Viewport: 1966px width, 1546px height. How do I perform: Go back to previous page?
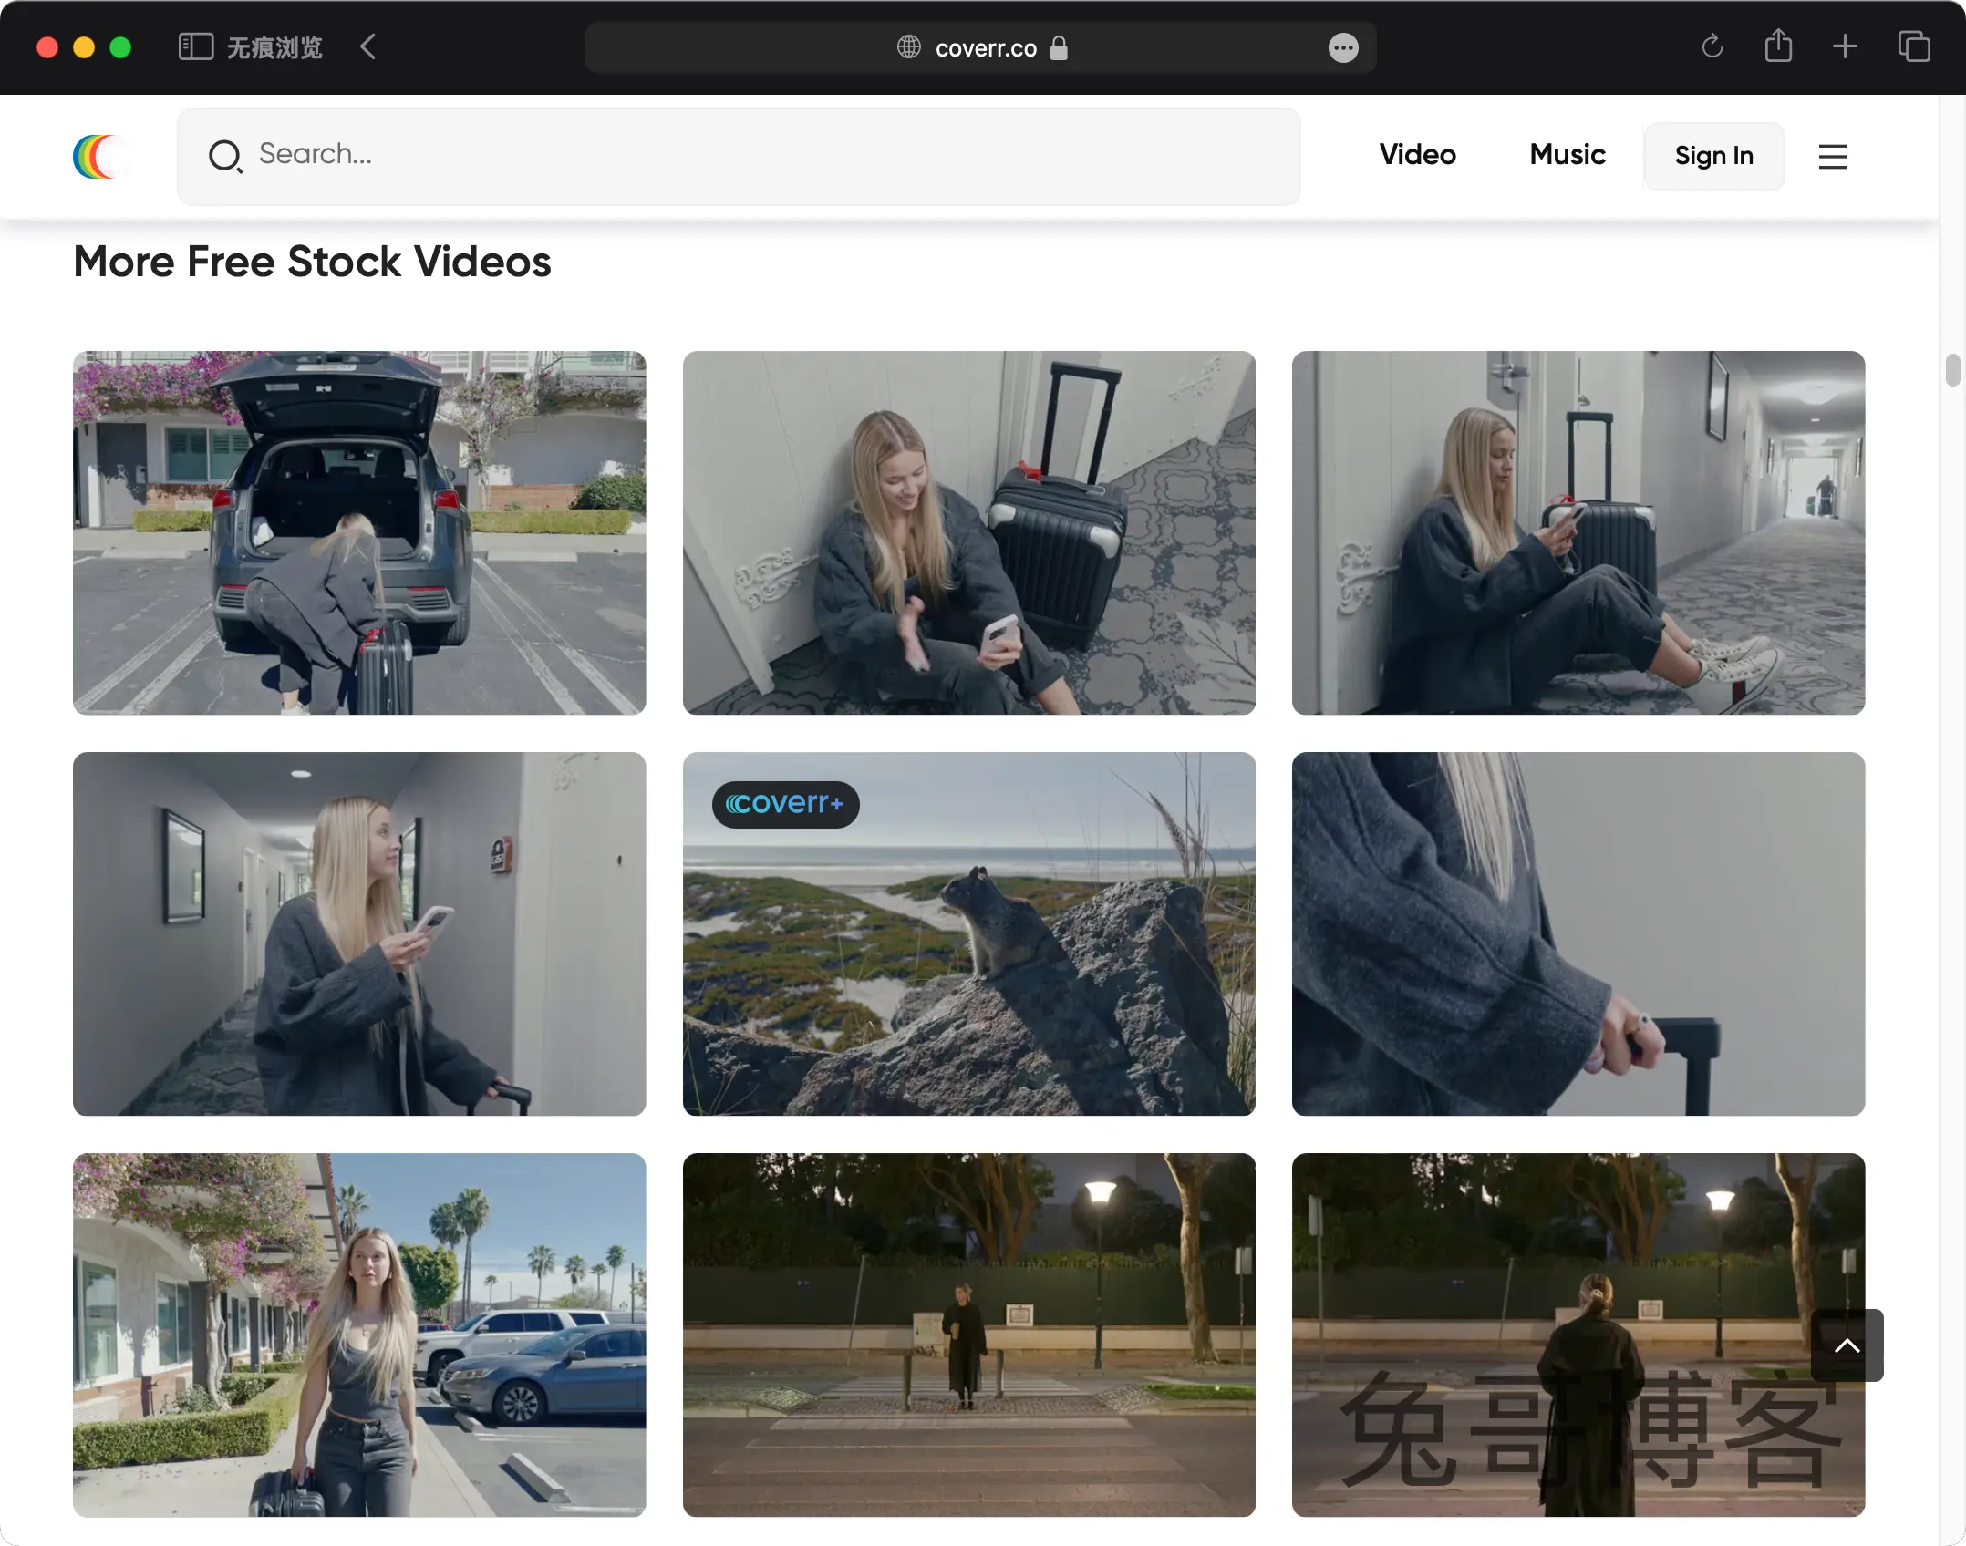pyautogui.click(x=368, y=46)
